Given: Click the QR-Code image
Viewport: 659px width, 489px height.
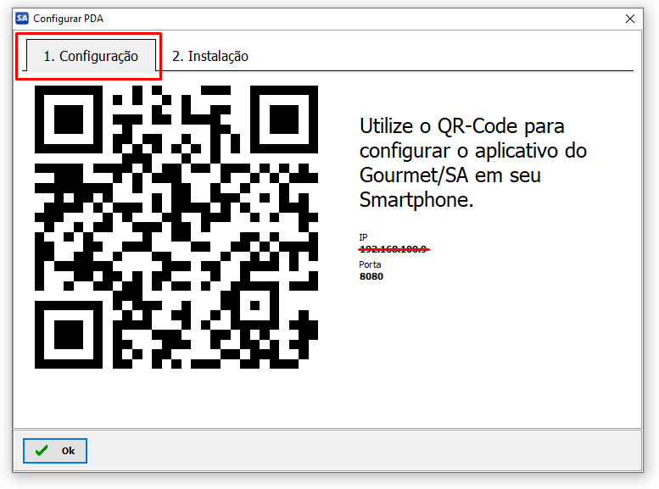Looking at the screenshot, I should 176,227.
